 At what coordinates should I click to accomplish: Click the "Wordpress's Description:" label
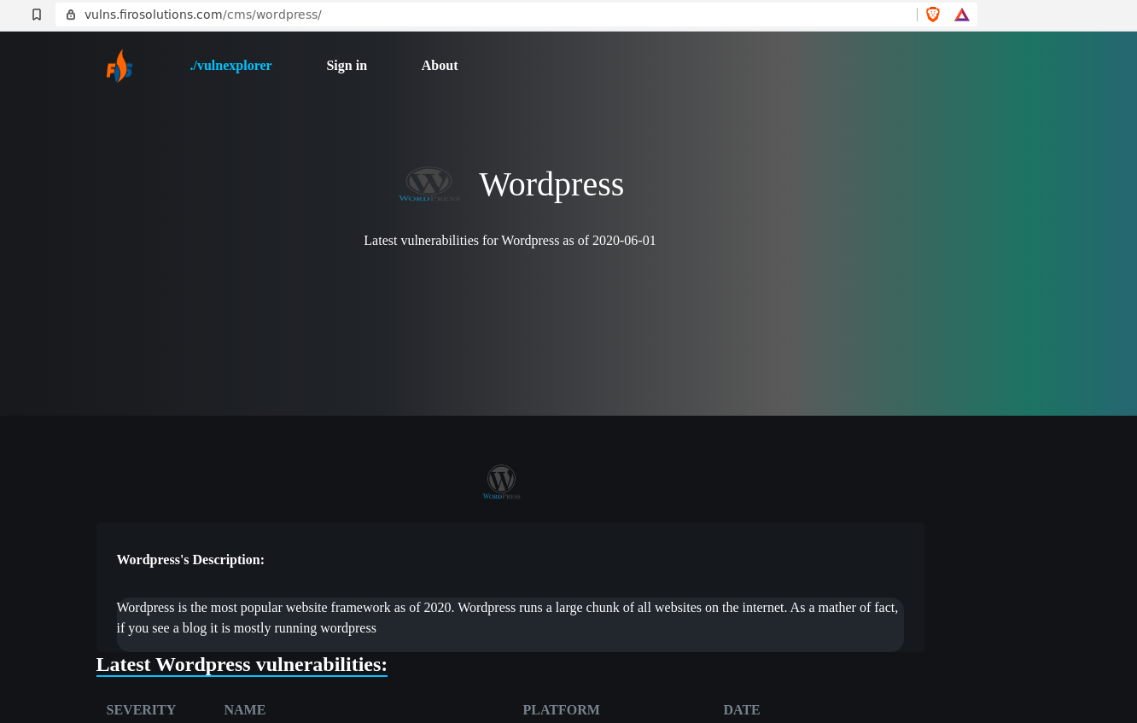point(190,560)
